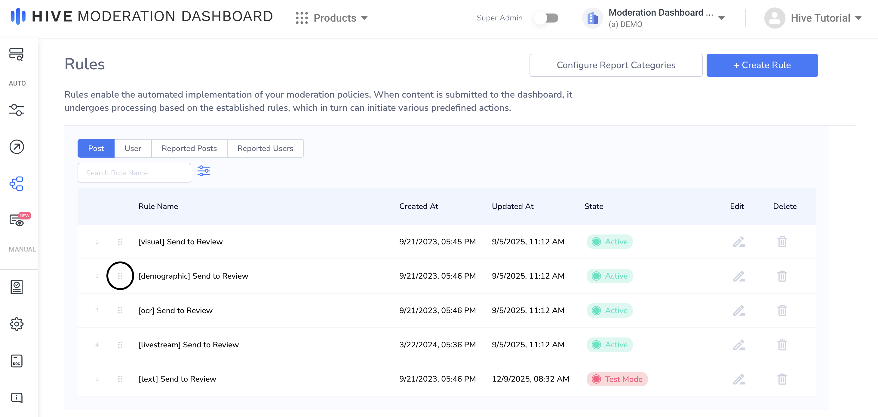The height and width of the screenshot is (417, 878).
Task: Toggle the Super Admin switch
Action: 547,18
